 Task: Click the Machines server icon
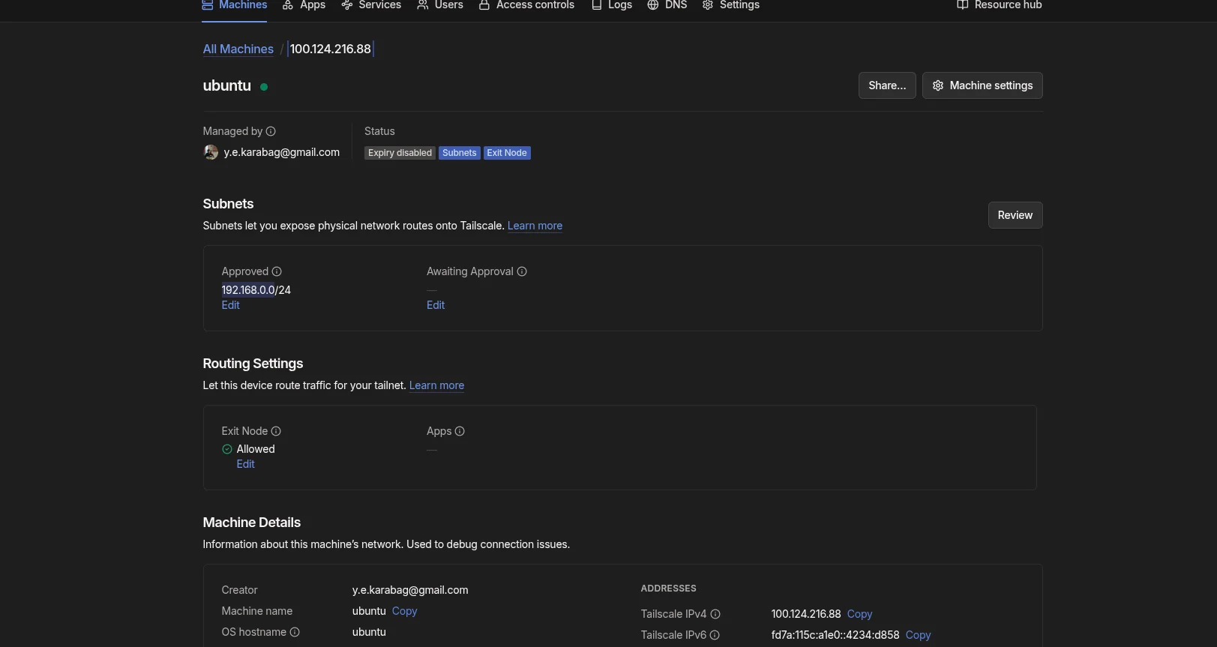pos(208,5)
